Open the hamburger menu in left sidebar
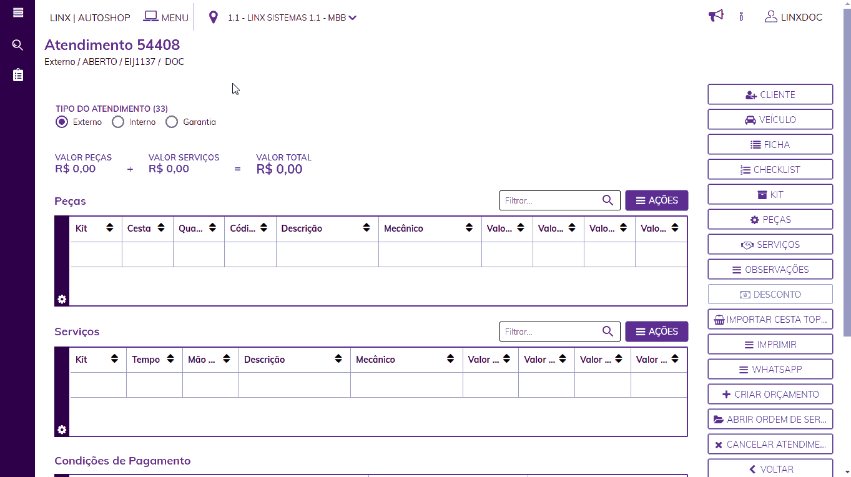The height and width of the screenshot is (477, 851). pos(18,12)
